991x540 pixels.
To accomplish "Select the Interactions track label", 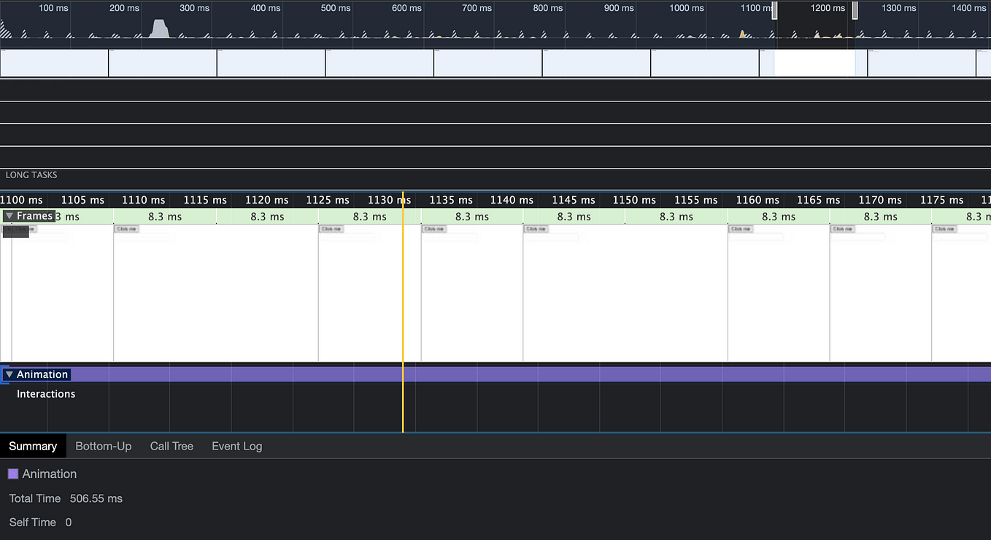I will pos(46,394).
